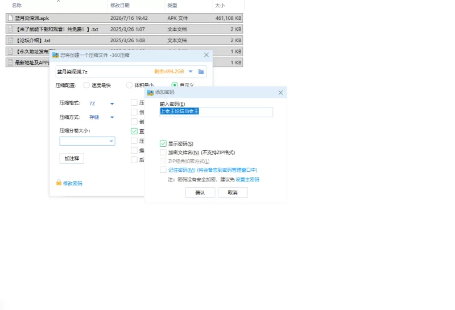The image size is (455, 310).
Task: Click the 剩余:494.2GB free space text
Action: (x=169, y=72)
